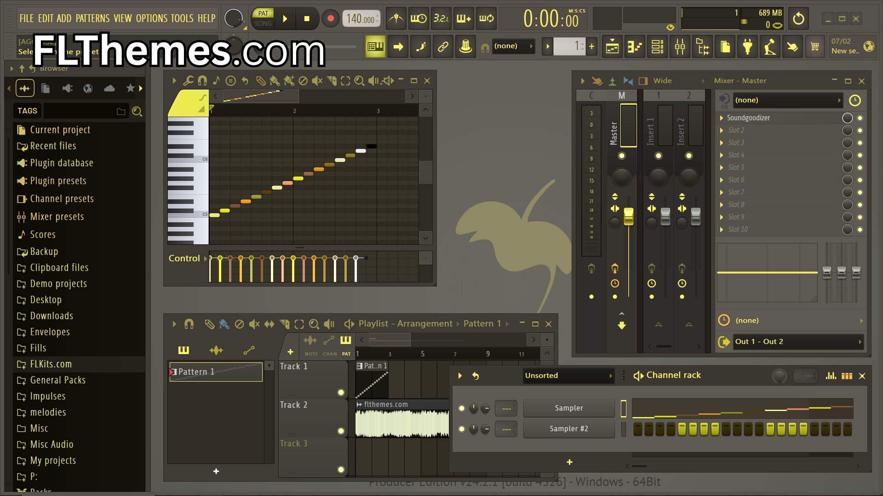Toggle typing keyboard to piano icon
This screenshot has width=883, height=496.
[x=375, y=46]
